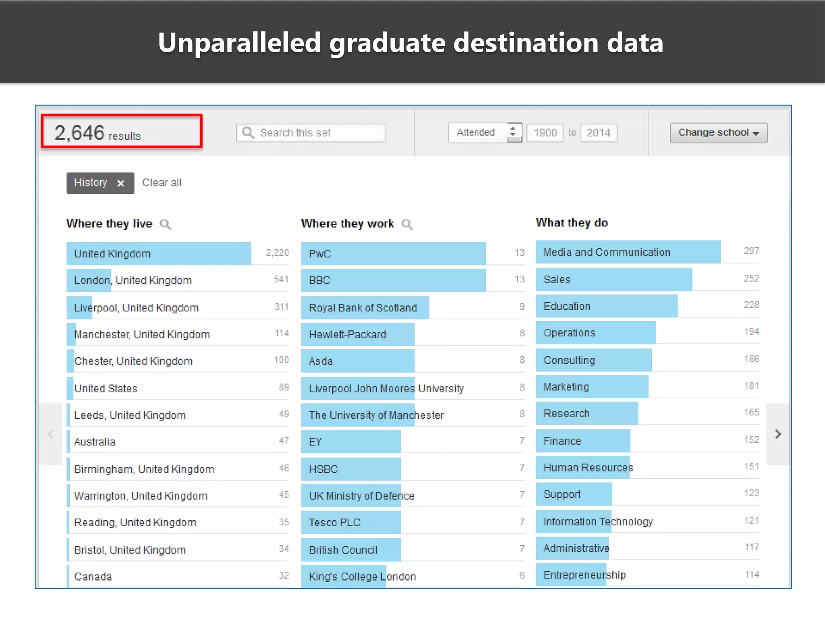Filter by Information Technology function
The height and width of the screenshot is (618, 825).
[x=647, y=521]
